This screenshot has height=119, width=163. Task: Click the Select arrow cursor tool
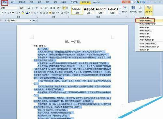140,9
